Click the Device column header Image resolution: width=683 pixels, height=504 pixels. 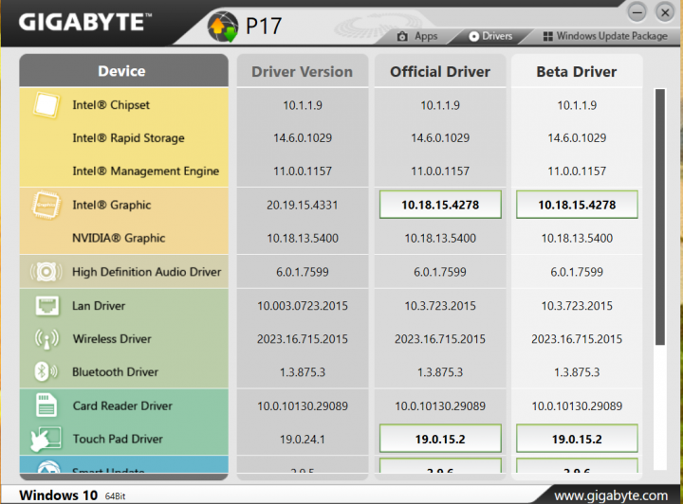[x=123, y=71]
